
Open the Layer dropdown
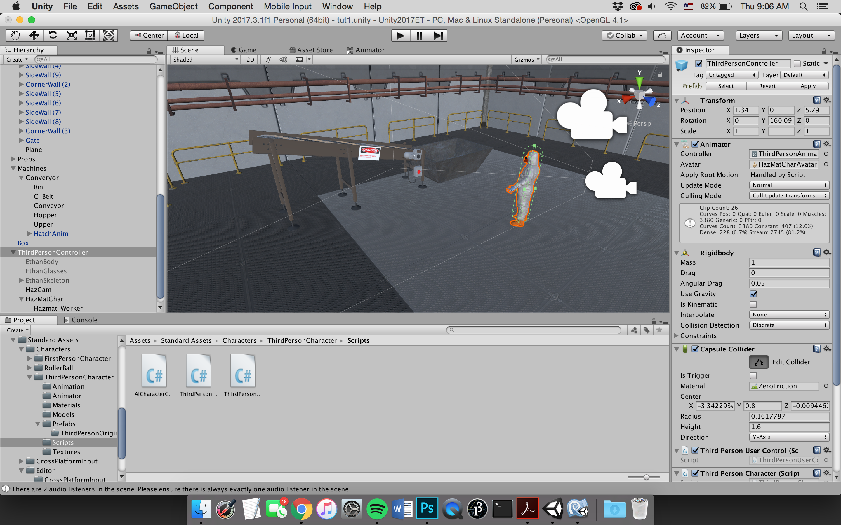click(x=804, y=75)
